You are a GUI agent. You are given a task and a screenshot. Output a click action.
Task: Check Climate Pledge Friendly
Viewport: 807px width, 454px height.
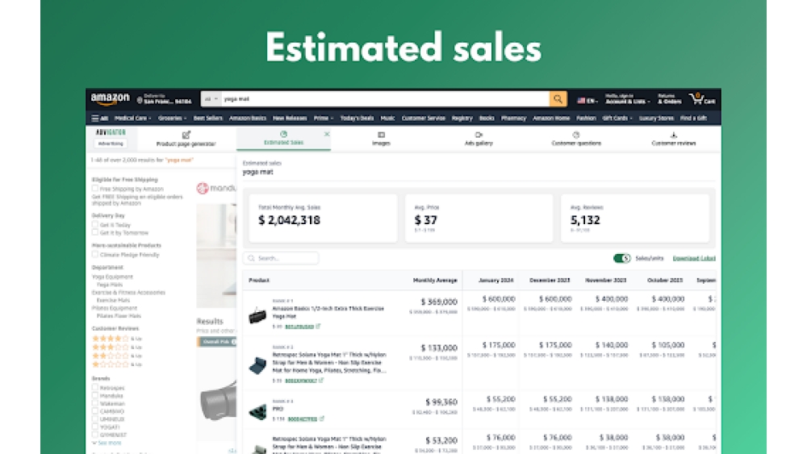click(x=95, y=255)
